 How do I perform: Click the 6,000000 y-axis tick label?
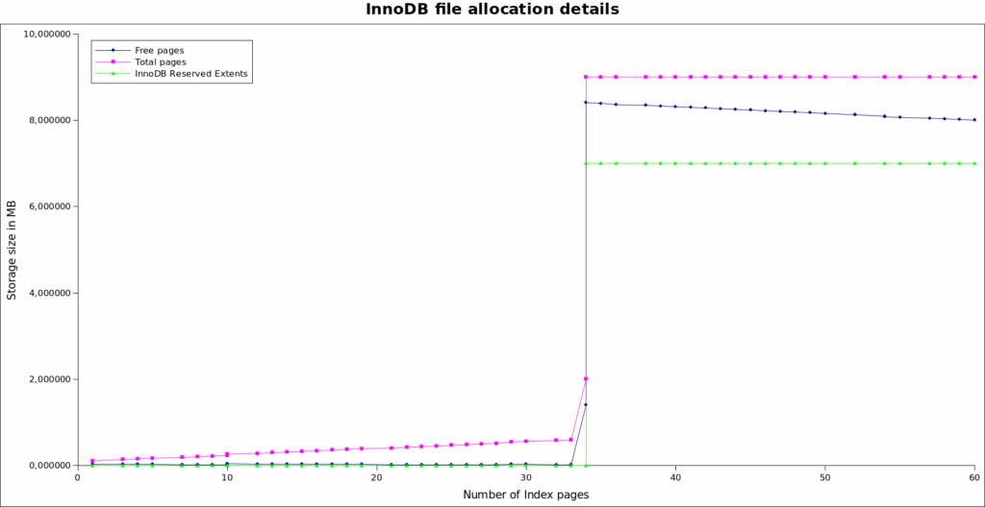tap(48, 206)
